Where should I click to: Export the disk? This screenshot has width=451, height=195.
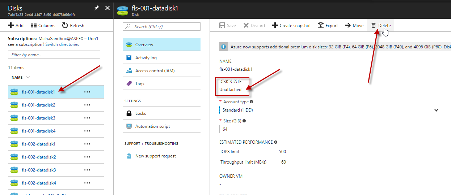coord(328,26)
